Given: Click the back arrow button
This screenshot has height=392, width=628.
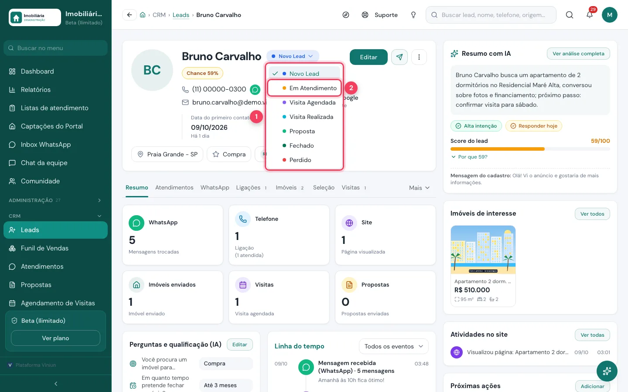Looking at the screenshot, I should (130, 15).
